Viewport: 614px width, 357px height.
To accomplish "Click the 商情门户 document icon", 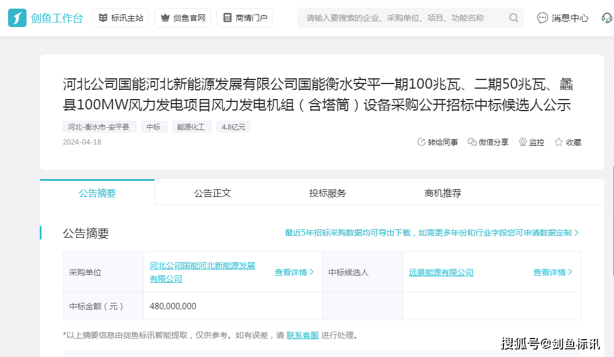I will click(x=228, y=18).
